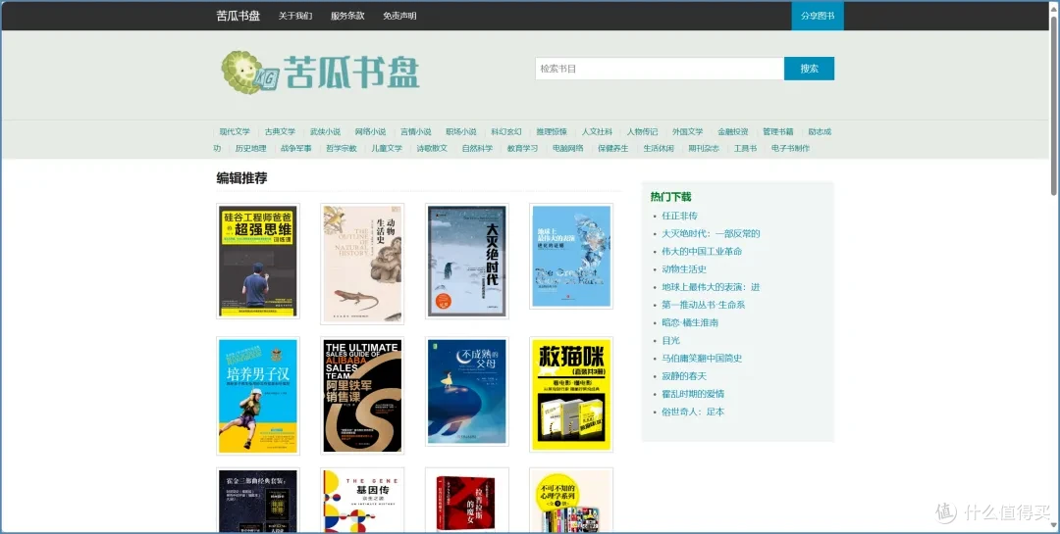Open the 阿里铁军销售课 book cover
The height and width of the screenshot is (534, 1060).
[x=362, y=396]
